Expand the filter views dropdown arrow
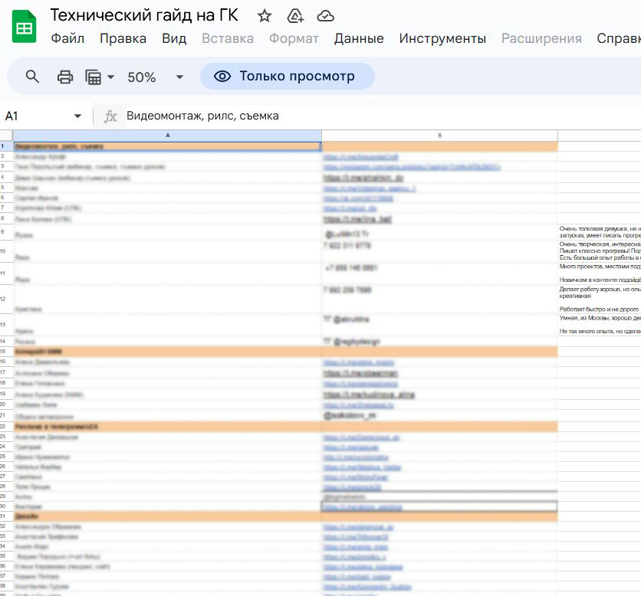Screen dimensions: 641x596 coord(110,77)
